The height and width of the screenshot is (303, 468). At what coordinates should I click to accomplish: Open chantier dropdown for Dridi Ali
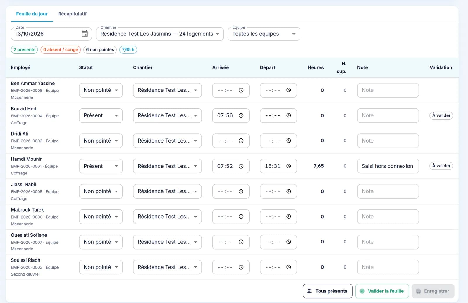(167, 141)
